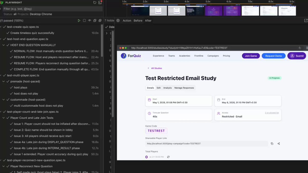Open trace in new window icon

tap(306, 21)
